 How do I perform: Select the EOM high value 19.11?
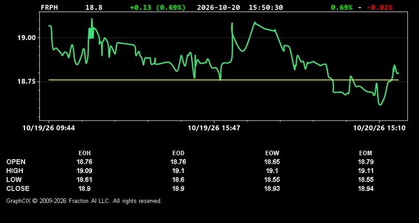[365, 171]
